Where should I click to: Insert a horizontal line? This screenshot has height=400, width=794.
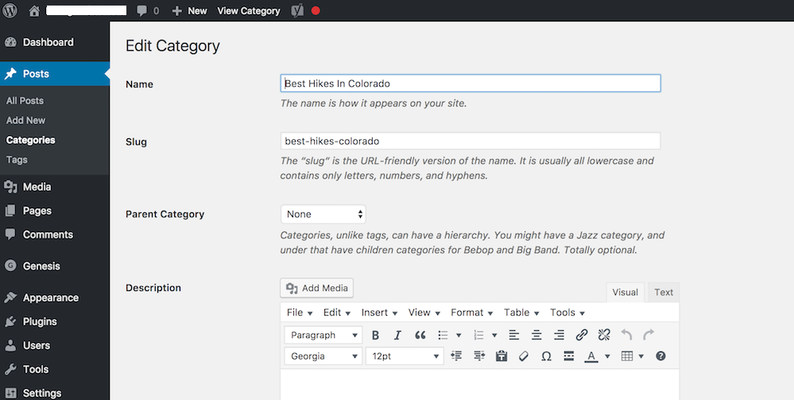568,356
